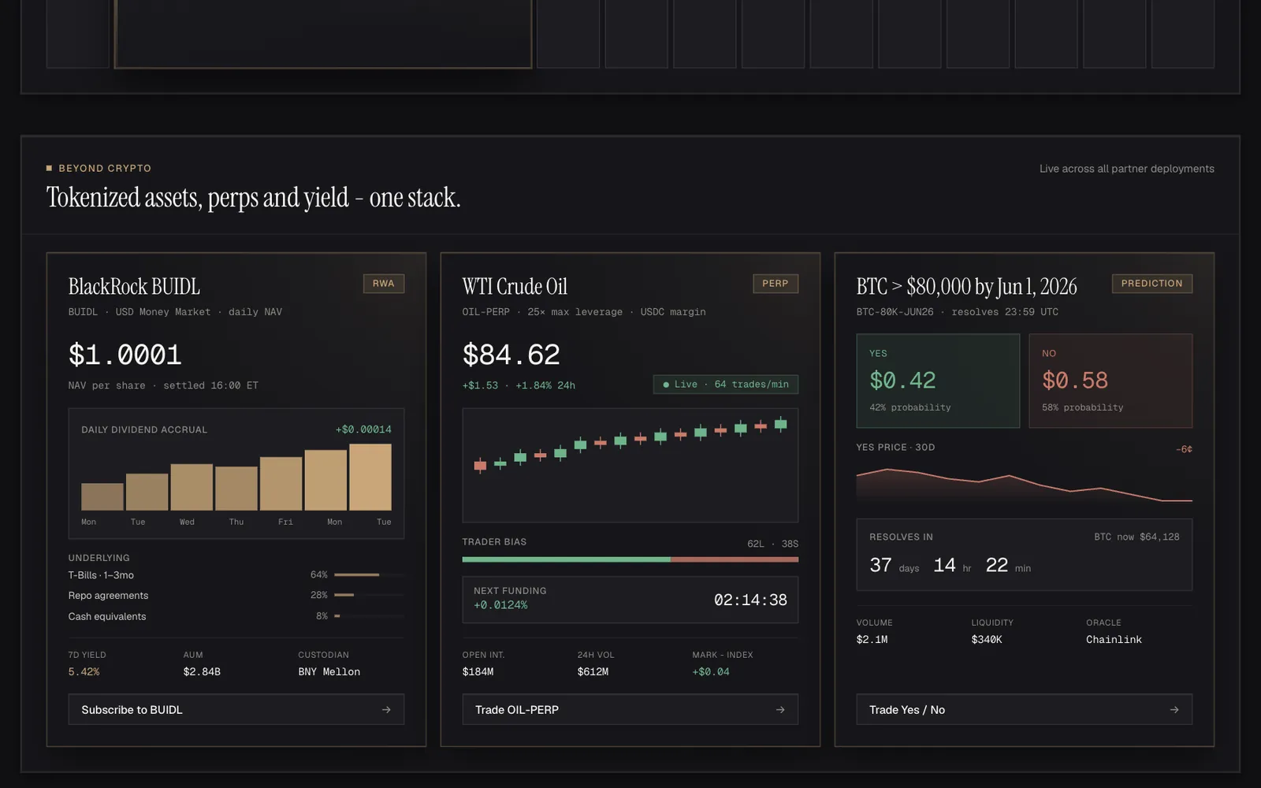Click the Subscribe to BUIDL button label
1261x788 pixels.
(132, 710)
